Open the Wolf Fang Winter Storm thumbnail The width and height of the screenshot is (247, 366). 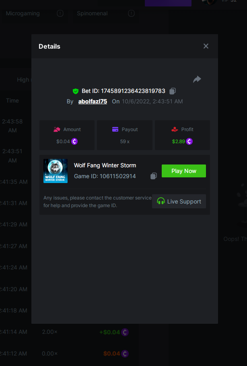point(56,171)
